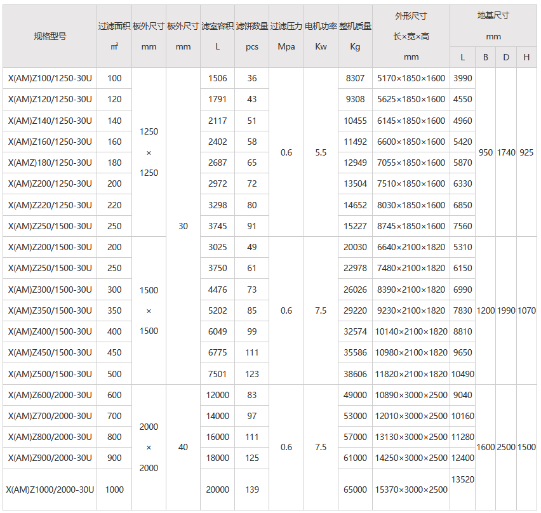
Task: Select machine weight 65000
Action: coord(355,490)
